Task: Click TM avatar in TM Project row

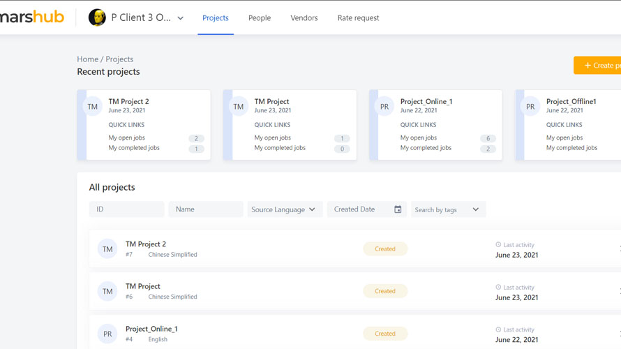Action: [107, 291]
